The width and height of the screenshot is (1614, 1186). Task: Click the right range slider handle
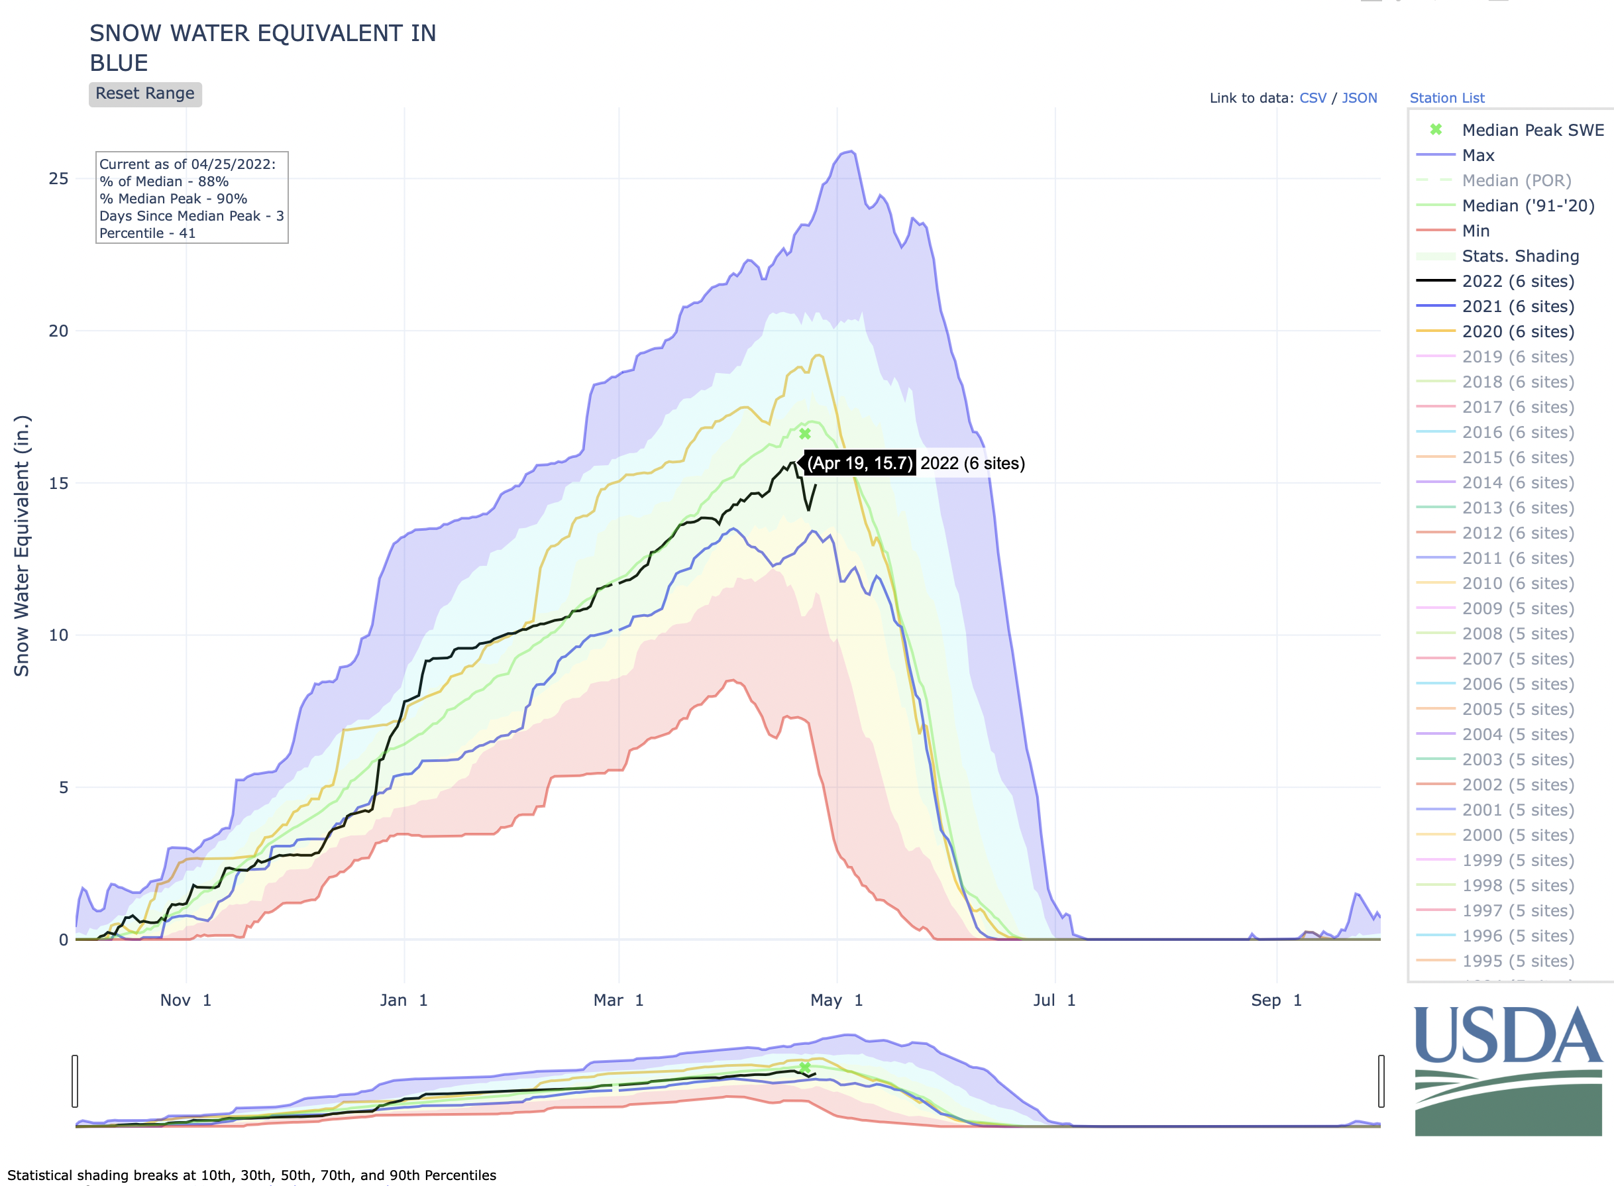[x=1381, y=1081]
